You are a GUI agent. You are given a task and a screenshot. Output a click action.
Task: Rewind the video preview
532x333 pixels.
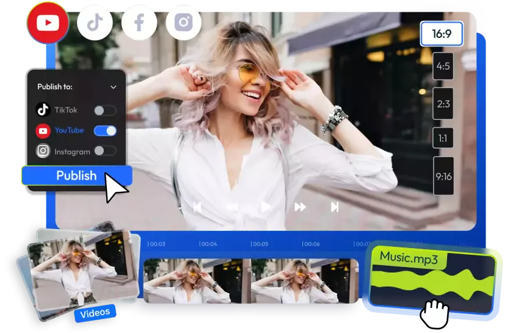[x=232, y=207]
